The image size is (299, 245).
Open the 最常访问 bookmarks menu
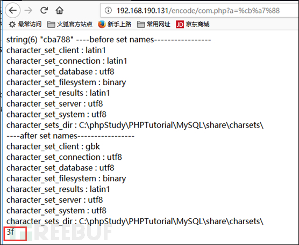click(25, 24)
